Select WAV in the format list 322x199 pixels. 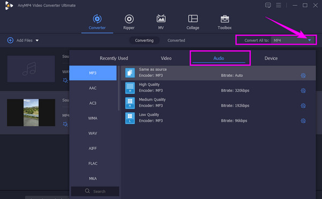93,133
